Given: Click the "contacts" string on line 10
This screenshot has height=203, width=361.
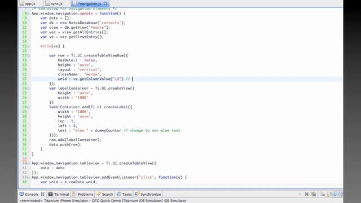Looking at the screenshot, I should point(111,23).
